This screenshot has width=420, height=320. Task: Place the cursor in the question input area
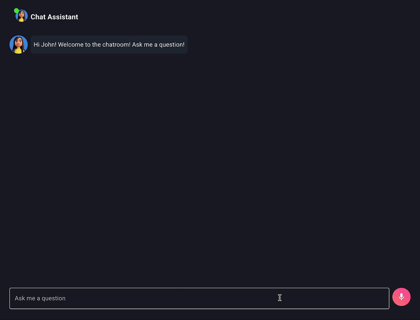click(199, 298)
